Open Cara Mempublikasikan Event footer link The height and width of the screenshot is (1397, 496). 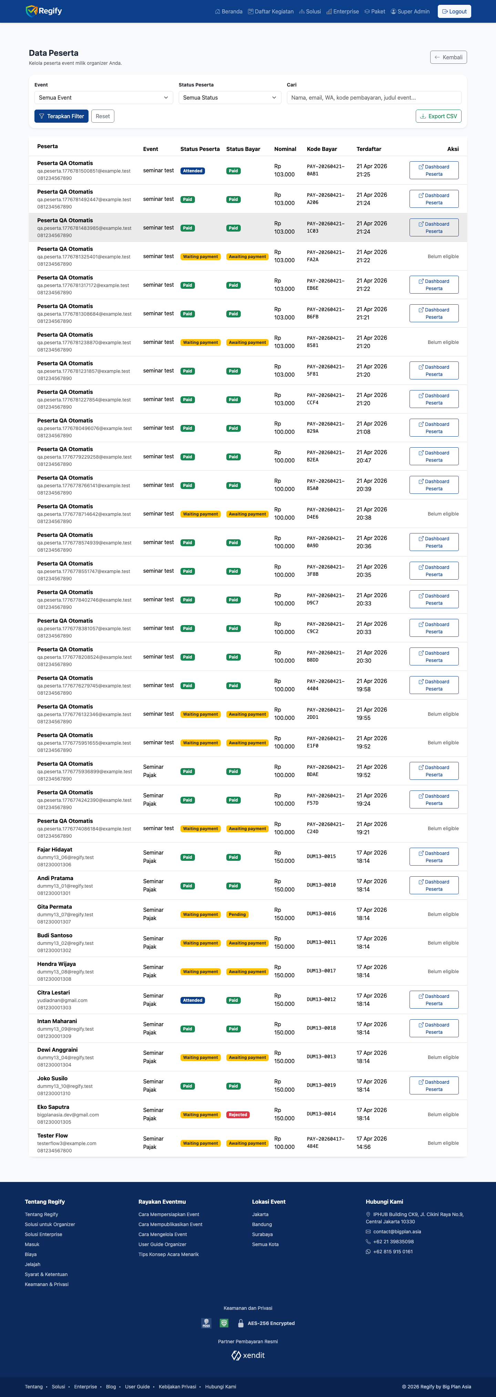(170, 1224)
